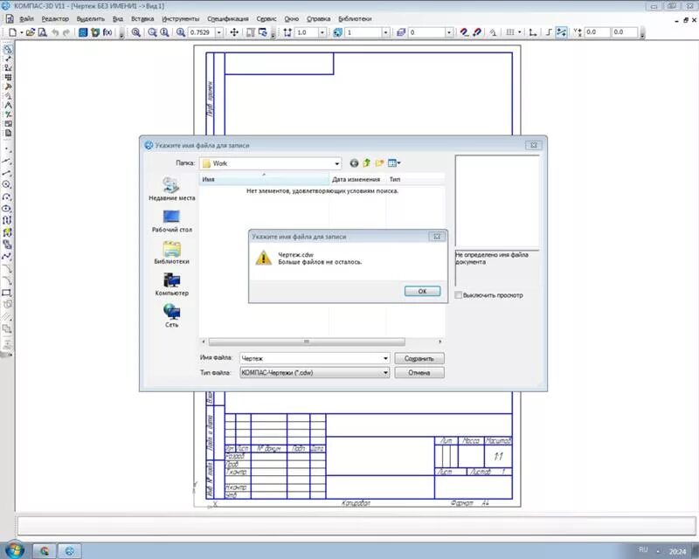The image size is (699, 559).
Task: Click the global snaps magnet icon
Action: pos(464,32)
